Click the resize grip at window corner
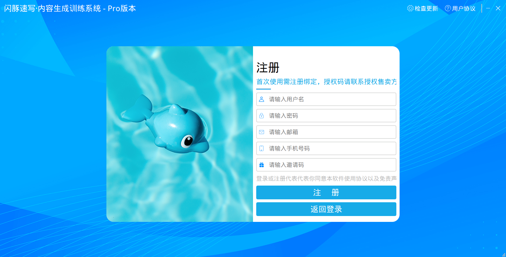The width and height of the screenshot is (506, 257). 504,255
